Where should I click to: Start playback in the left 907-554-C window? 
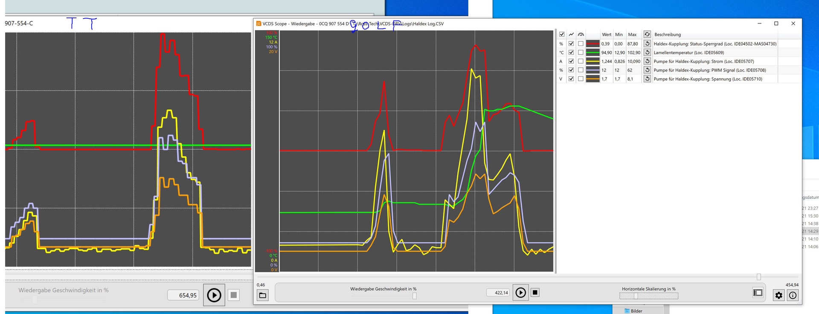(214, 295)
